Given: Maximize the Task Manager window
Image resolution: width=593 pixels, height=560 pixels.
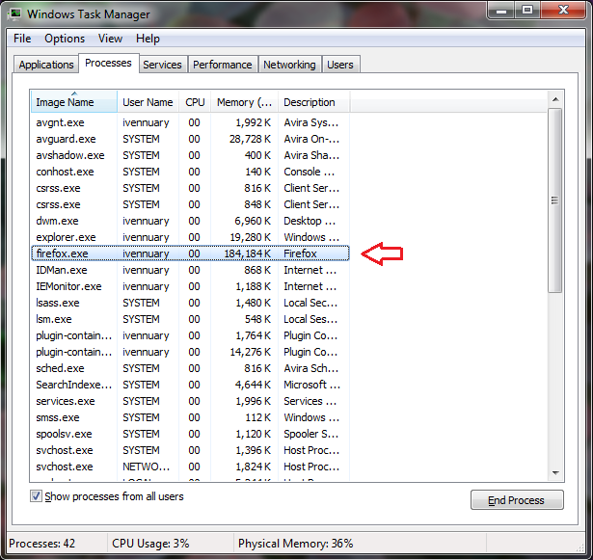Looking at the screenshot, I should [527, 10].
